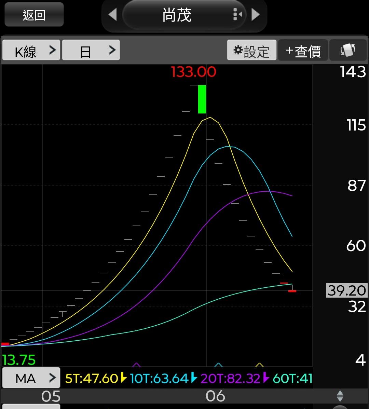
Task: Tap the yellow event marker on chart bottom
Action: coord(259,365)
